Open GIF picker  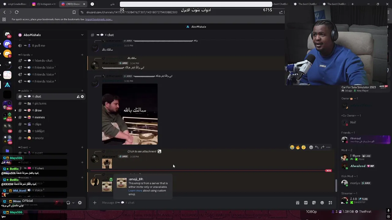[306, 203]
